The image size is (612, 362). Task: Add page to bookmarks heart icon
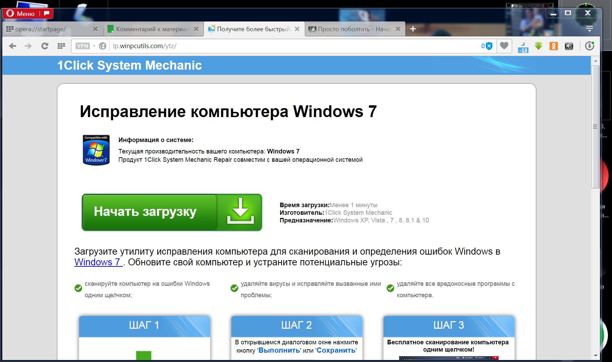pyautogui.click(x=504, y=46)
